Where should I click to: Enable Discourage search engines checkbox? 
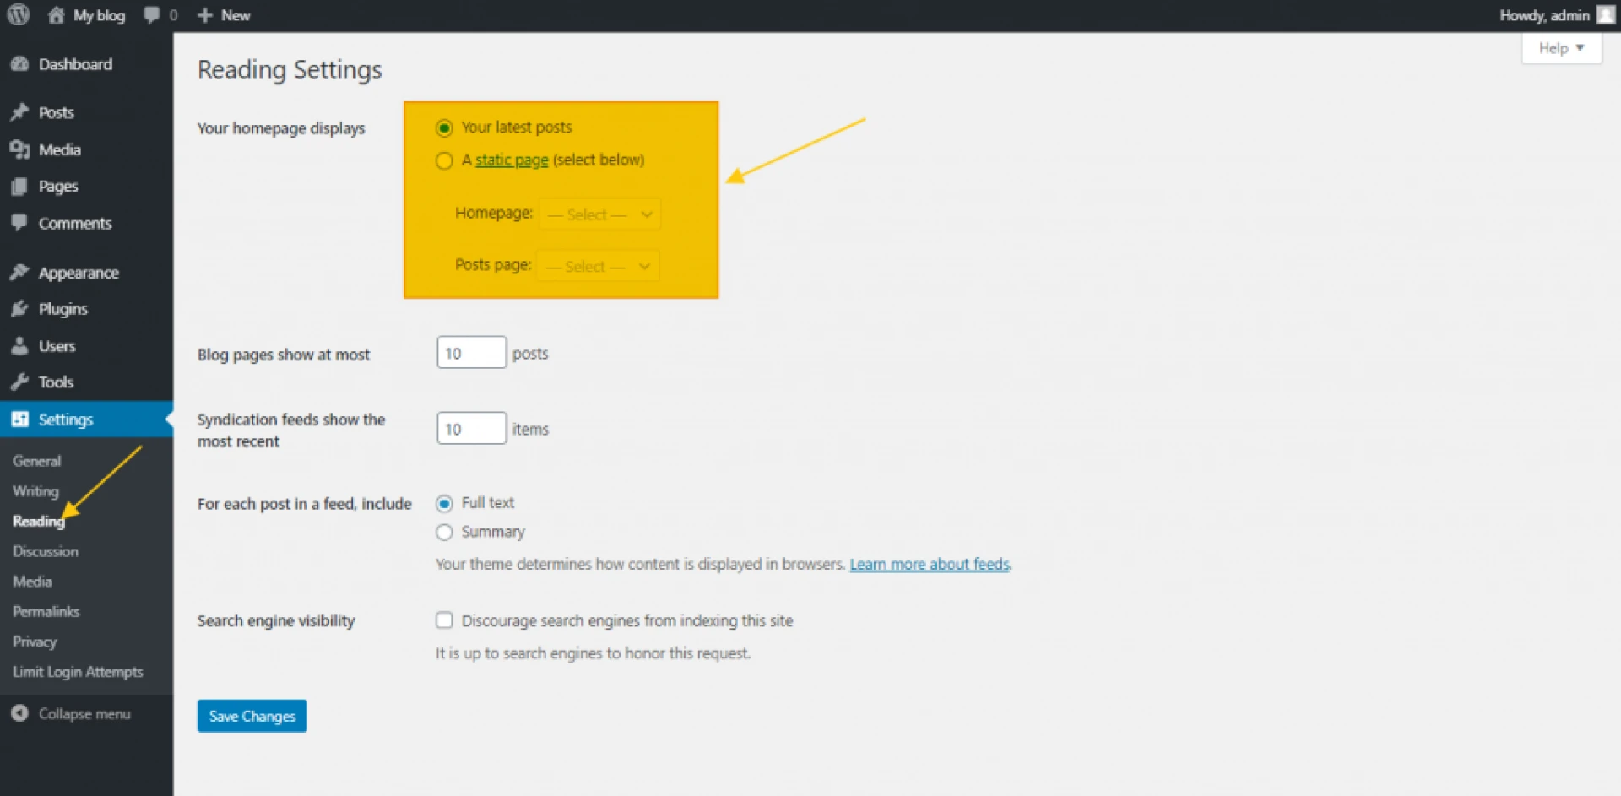click(x=444, y=620)
